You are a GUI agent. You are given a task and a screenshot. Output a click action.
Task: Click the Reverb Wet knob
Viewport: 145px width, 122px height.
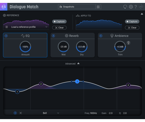63,47
